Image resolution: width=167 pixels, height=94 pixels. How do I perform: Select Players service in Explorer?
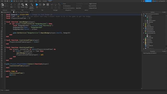point(148,24)
